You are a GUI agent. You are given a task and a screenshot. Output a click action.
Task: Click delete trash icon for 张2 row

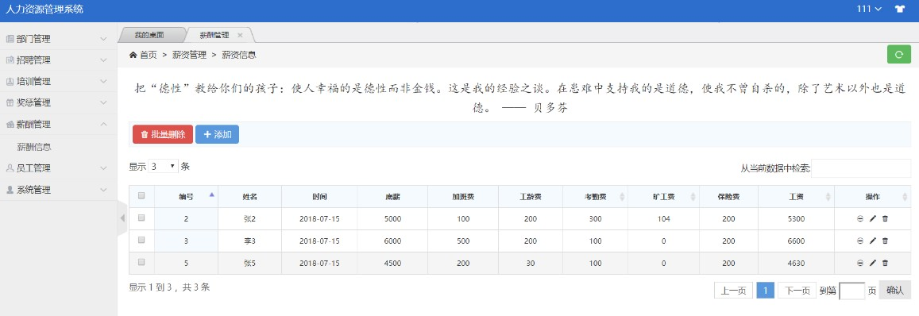click(x=885, y=218)
